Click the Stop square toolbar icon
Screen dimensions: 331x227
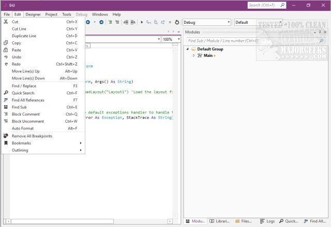tap(170, 23)
